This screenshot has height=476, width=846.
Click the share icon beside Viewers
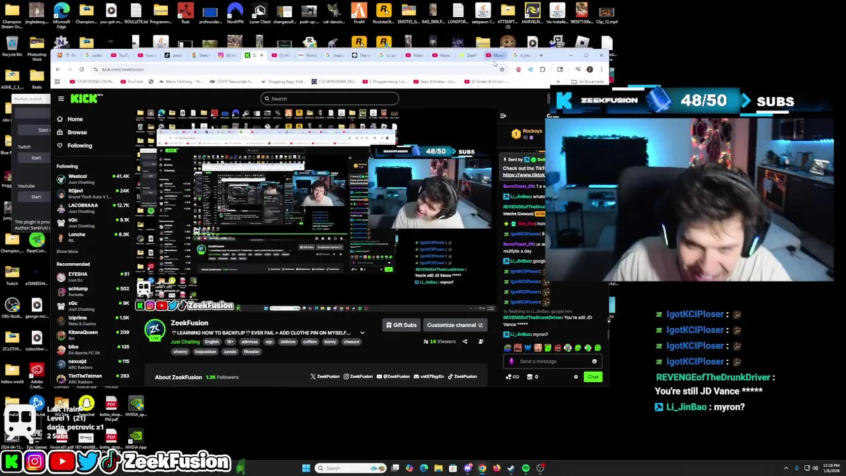tap(465, 342)
